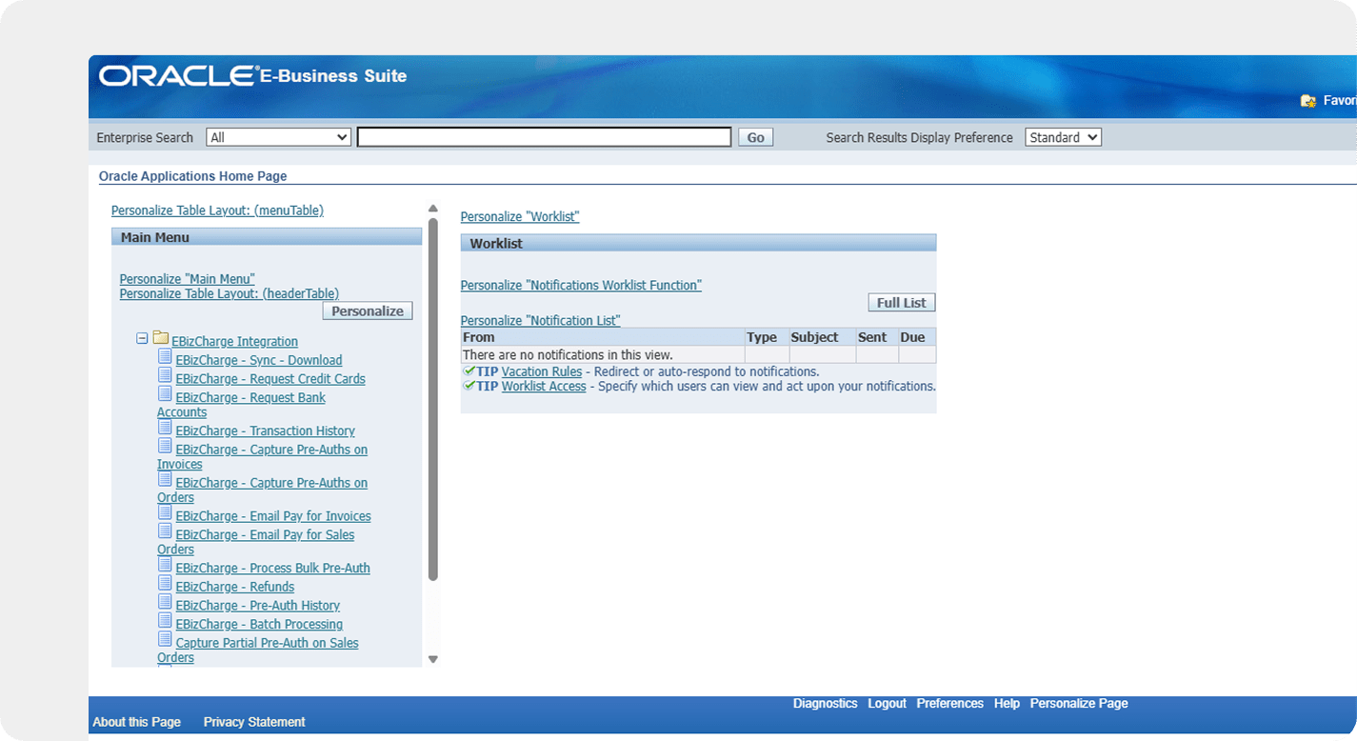Click document icon beside Email Pay for Invoices
1357x741 pixels.
165,512
